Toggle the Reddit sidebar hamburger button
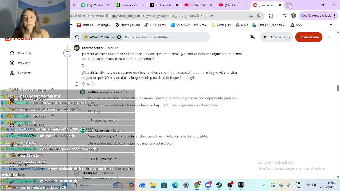The height and width of the screenshot is (191, 340). pyautogui.click(x=67, y=53)
